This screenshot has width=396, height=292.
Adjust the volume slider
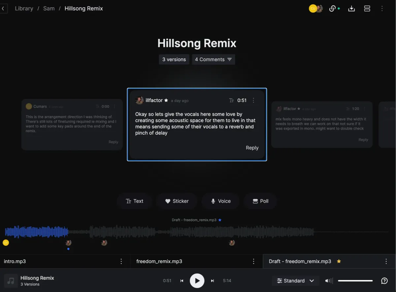(x=355, y=281)
